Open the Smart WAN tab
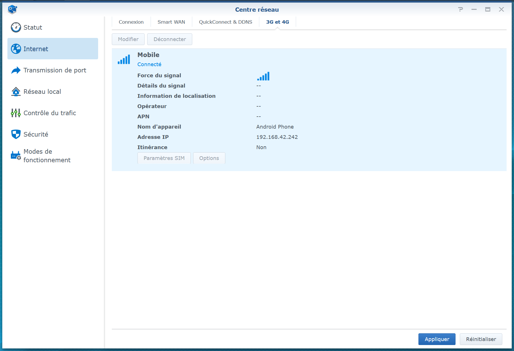Screen dimensions: 514x351 tap(171, 22)
